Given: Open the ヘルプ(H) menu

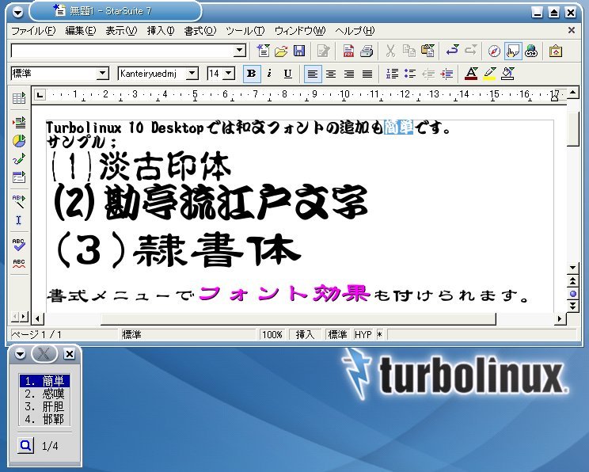Looking at the screenshot, I should (355, 31).
